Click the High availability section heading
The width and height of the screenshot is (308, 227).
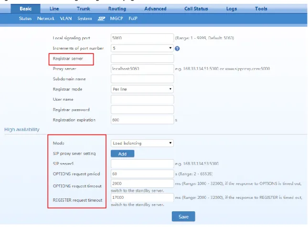click(x=22, y=130)
